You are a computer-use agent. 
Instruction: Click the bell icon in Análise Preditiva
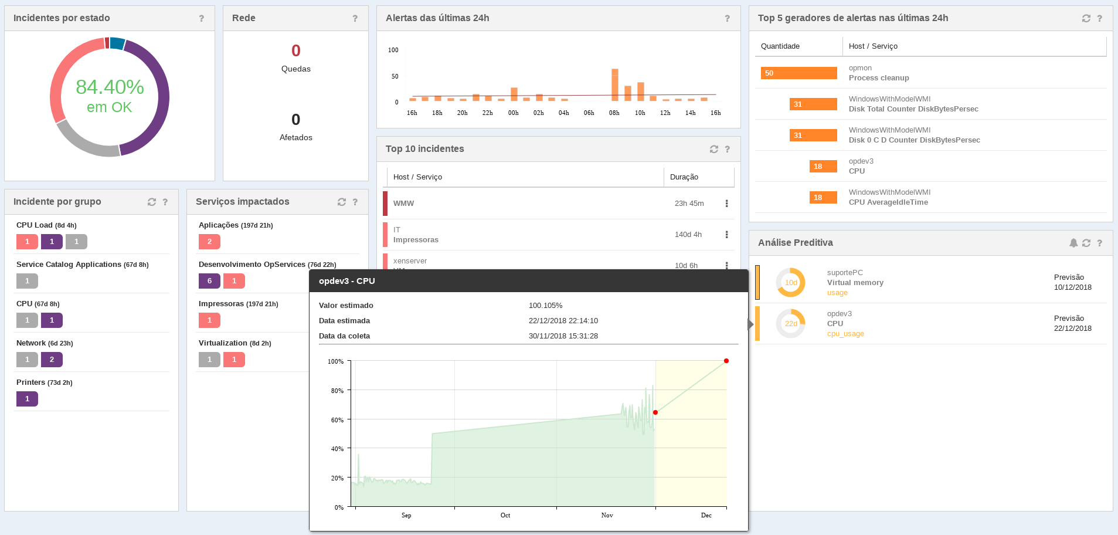1073,243
